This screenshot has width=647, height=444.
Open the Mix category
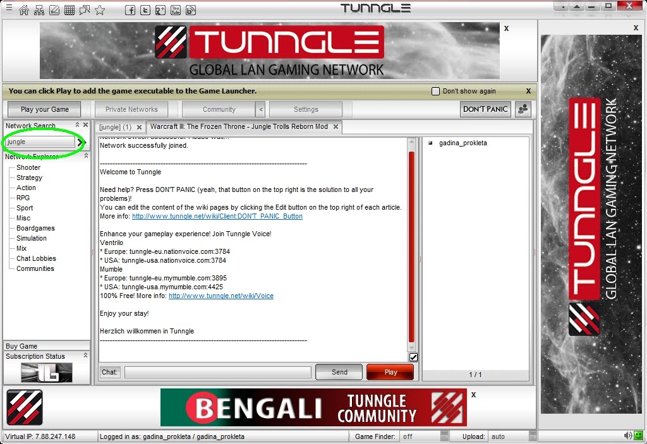coord(21,248)
